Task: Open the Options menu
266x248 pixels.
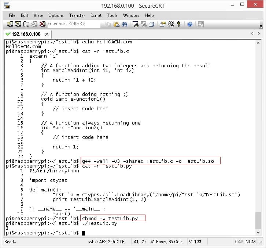Action: pos(56,15)
